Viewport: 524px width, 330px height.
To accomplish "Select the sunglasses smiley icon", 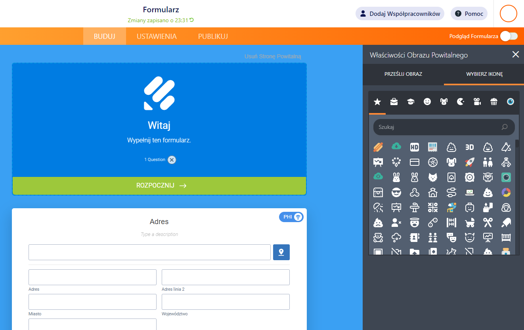I will coord(396,193).
